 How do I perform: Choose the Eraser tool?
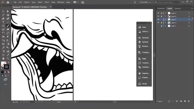[x=8, y=29]
